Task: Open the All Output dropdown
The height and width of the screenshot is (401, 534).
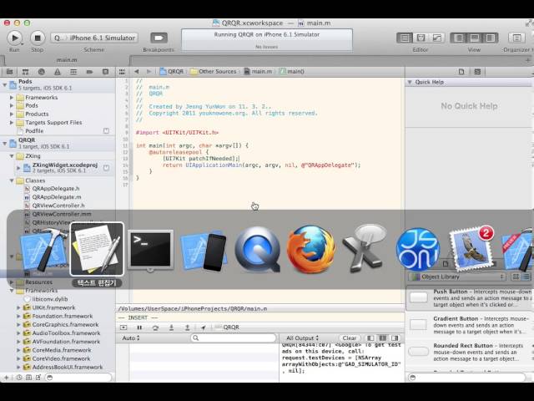Action: point(302,338)
